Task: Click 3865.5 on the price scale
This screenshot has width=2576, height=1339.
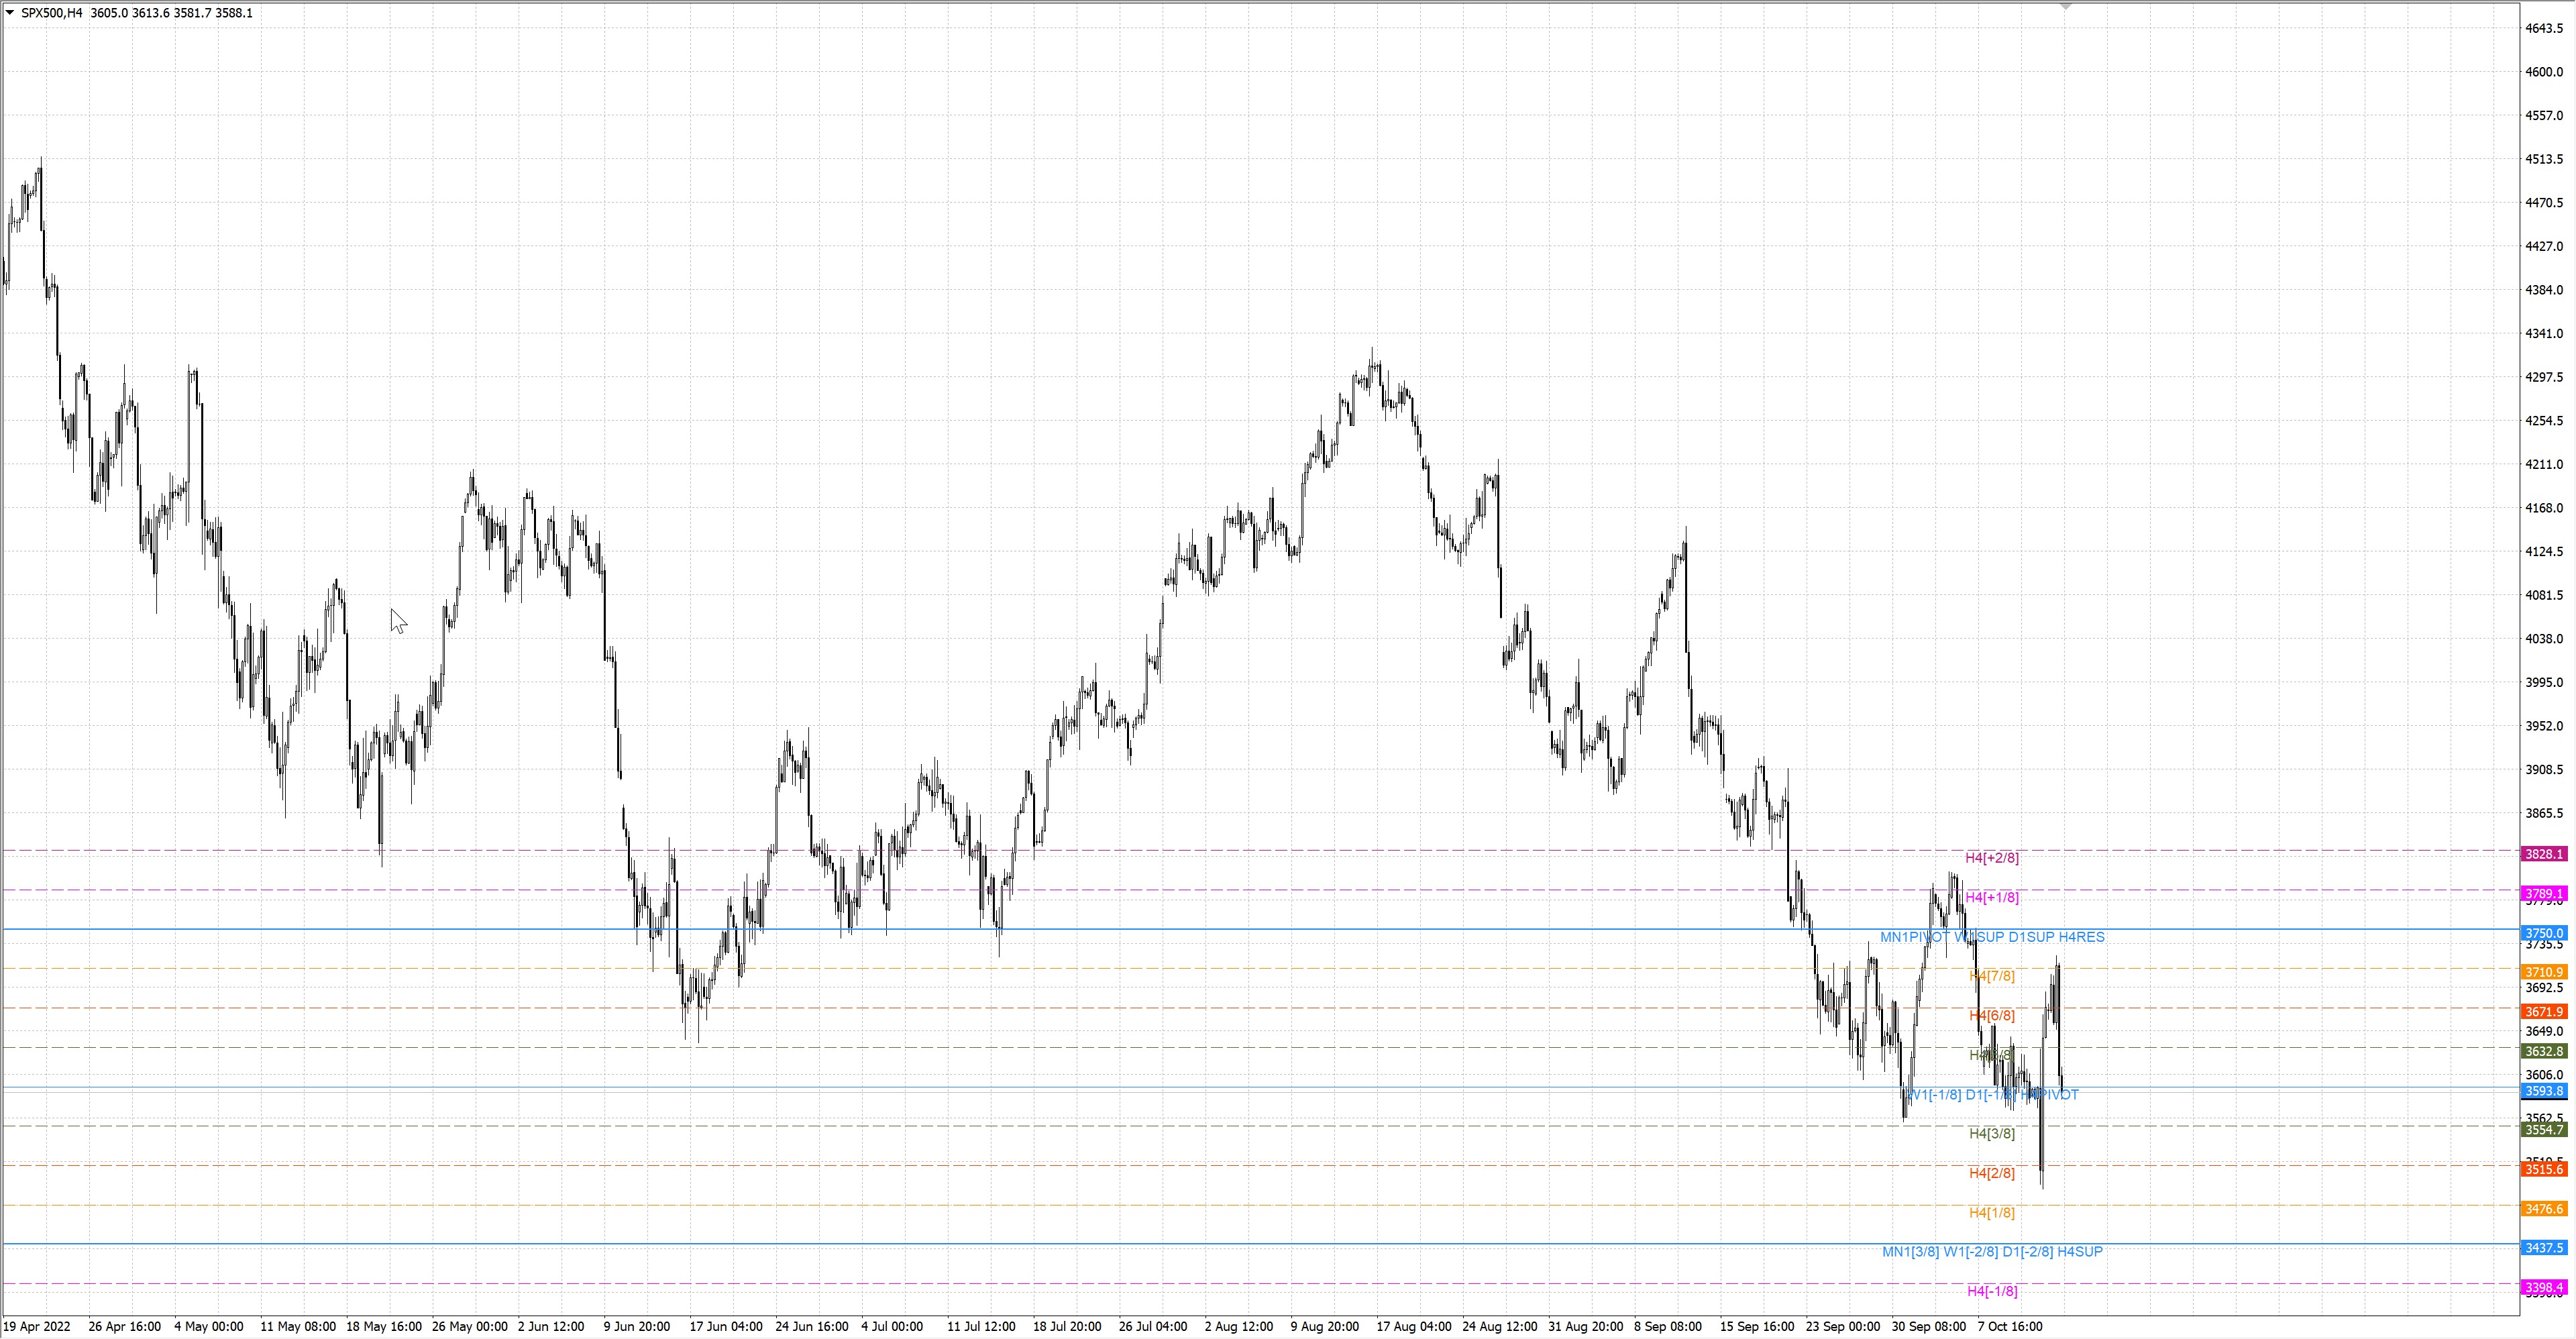Action: point(2544,813)
